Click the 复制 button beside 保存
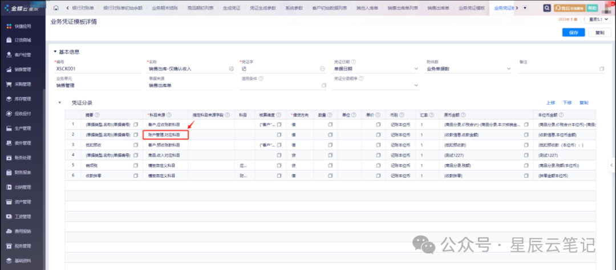616x270 pixels. point(600,33)
